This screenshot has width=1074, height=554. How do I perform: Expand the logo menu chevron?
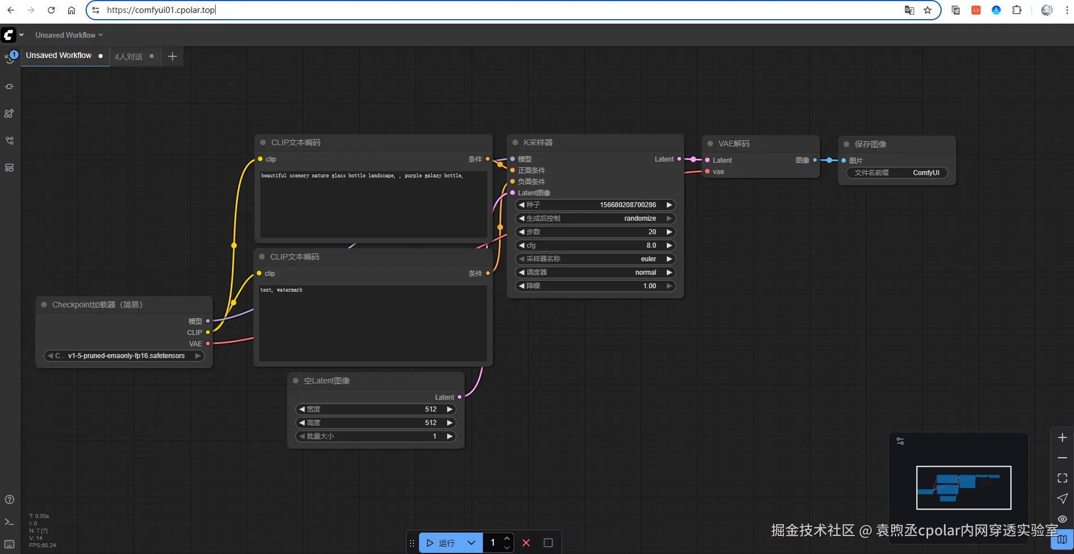point(21,35)
